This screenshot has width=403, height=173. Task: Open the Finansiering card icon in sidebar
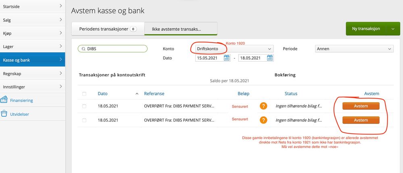[4, 100]
